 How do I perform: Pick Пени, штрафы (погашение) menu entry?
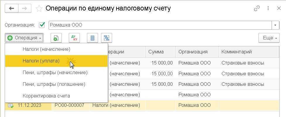[x=54, y=84]
